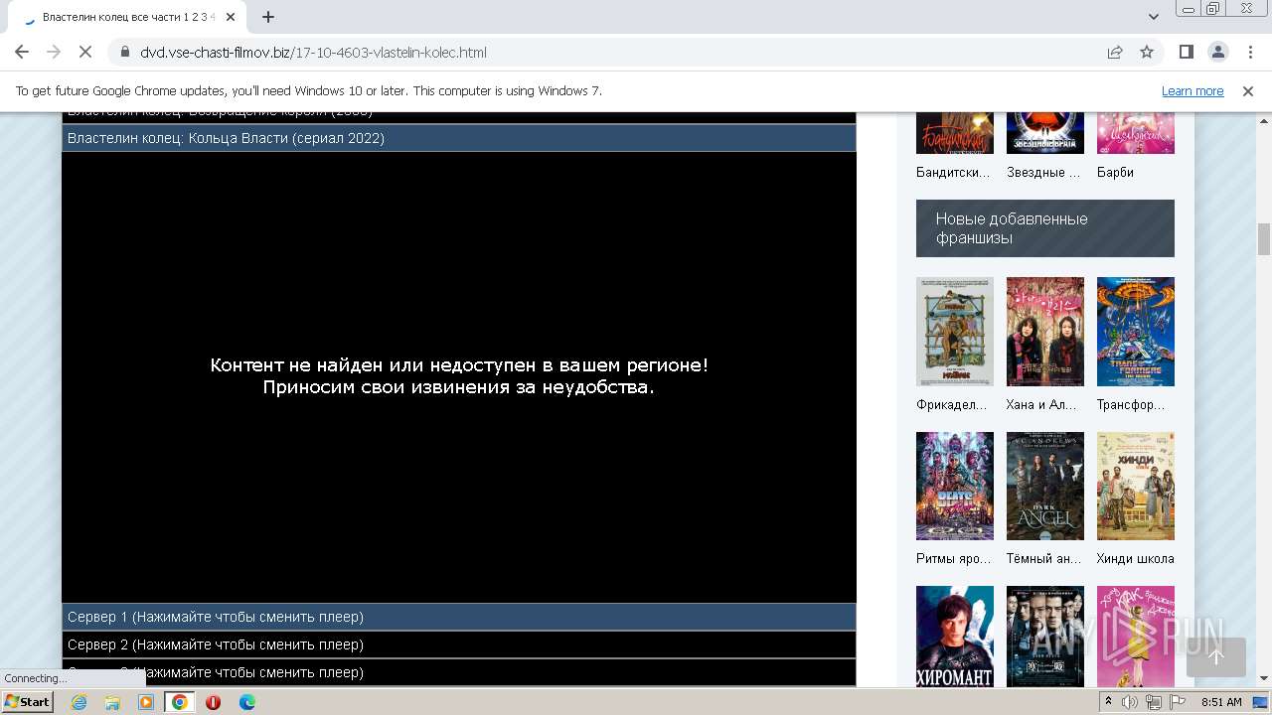
Task: Switch to Сервер 1 player
Action: (x=459, y=617)
